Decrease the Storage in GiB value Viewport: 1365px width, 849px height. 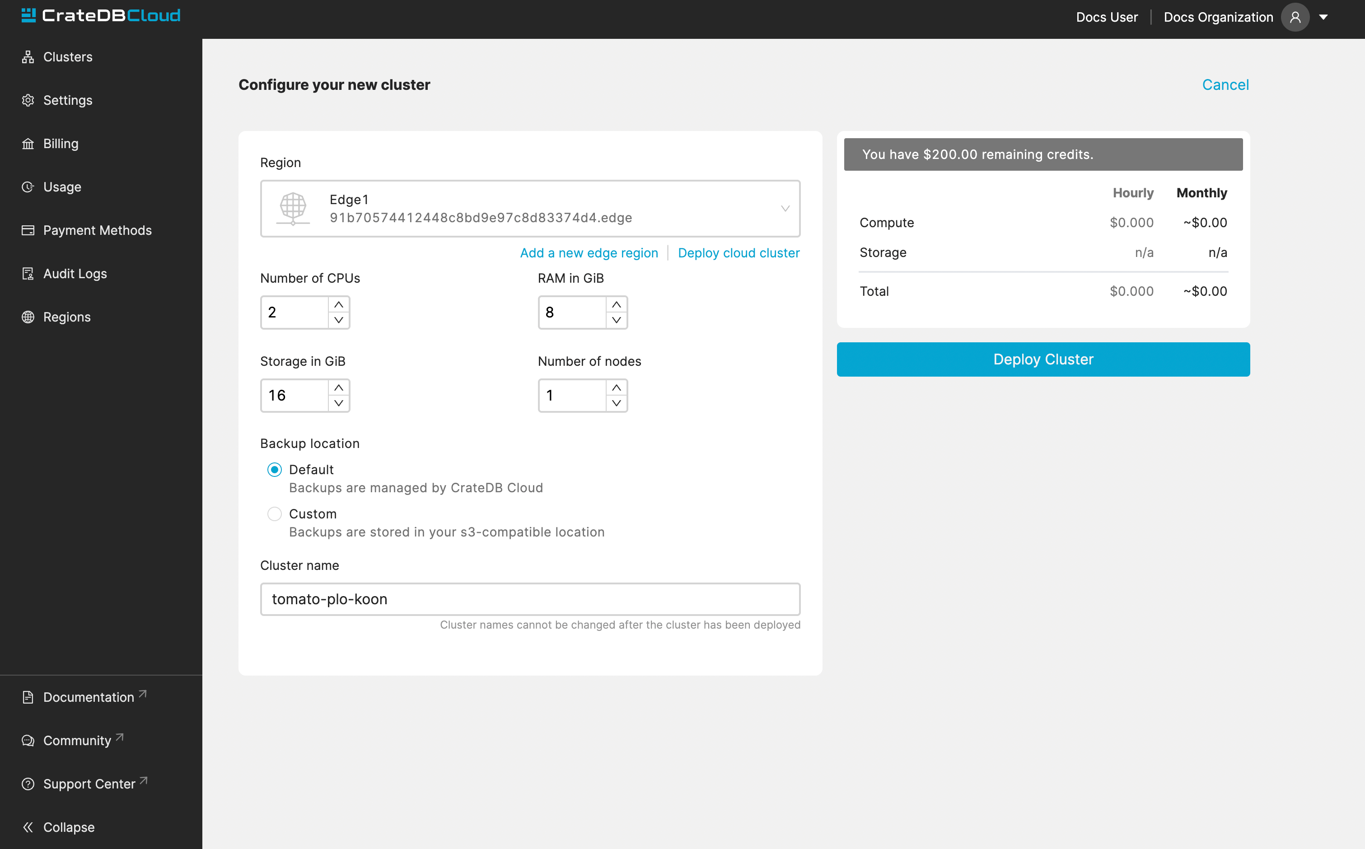[339, 403]
